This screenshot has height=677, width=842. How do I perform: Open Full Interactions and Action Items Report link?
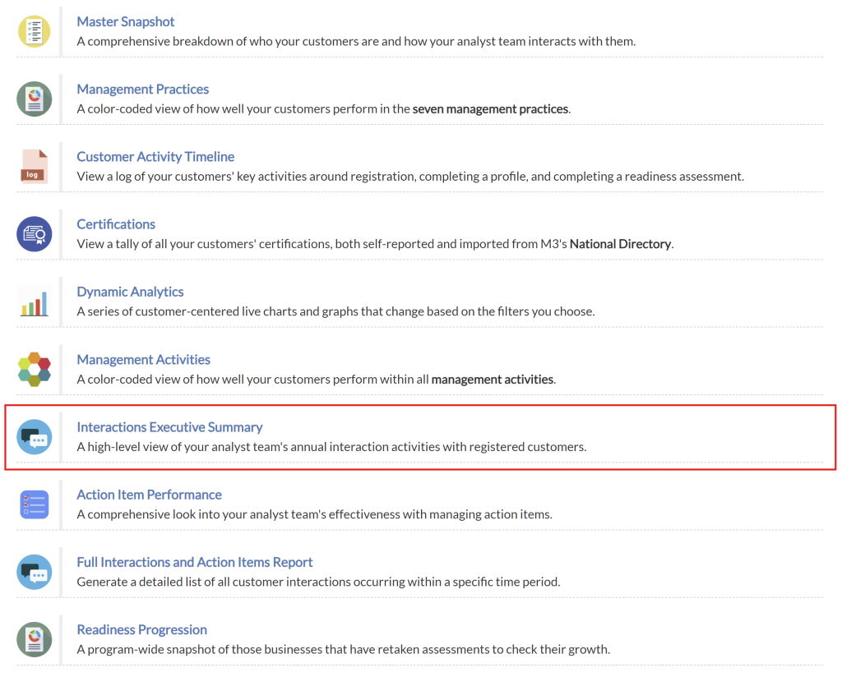195,562
